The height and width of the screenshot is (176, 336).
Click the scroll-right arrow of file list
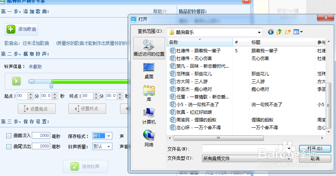pos(322,138)
